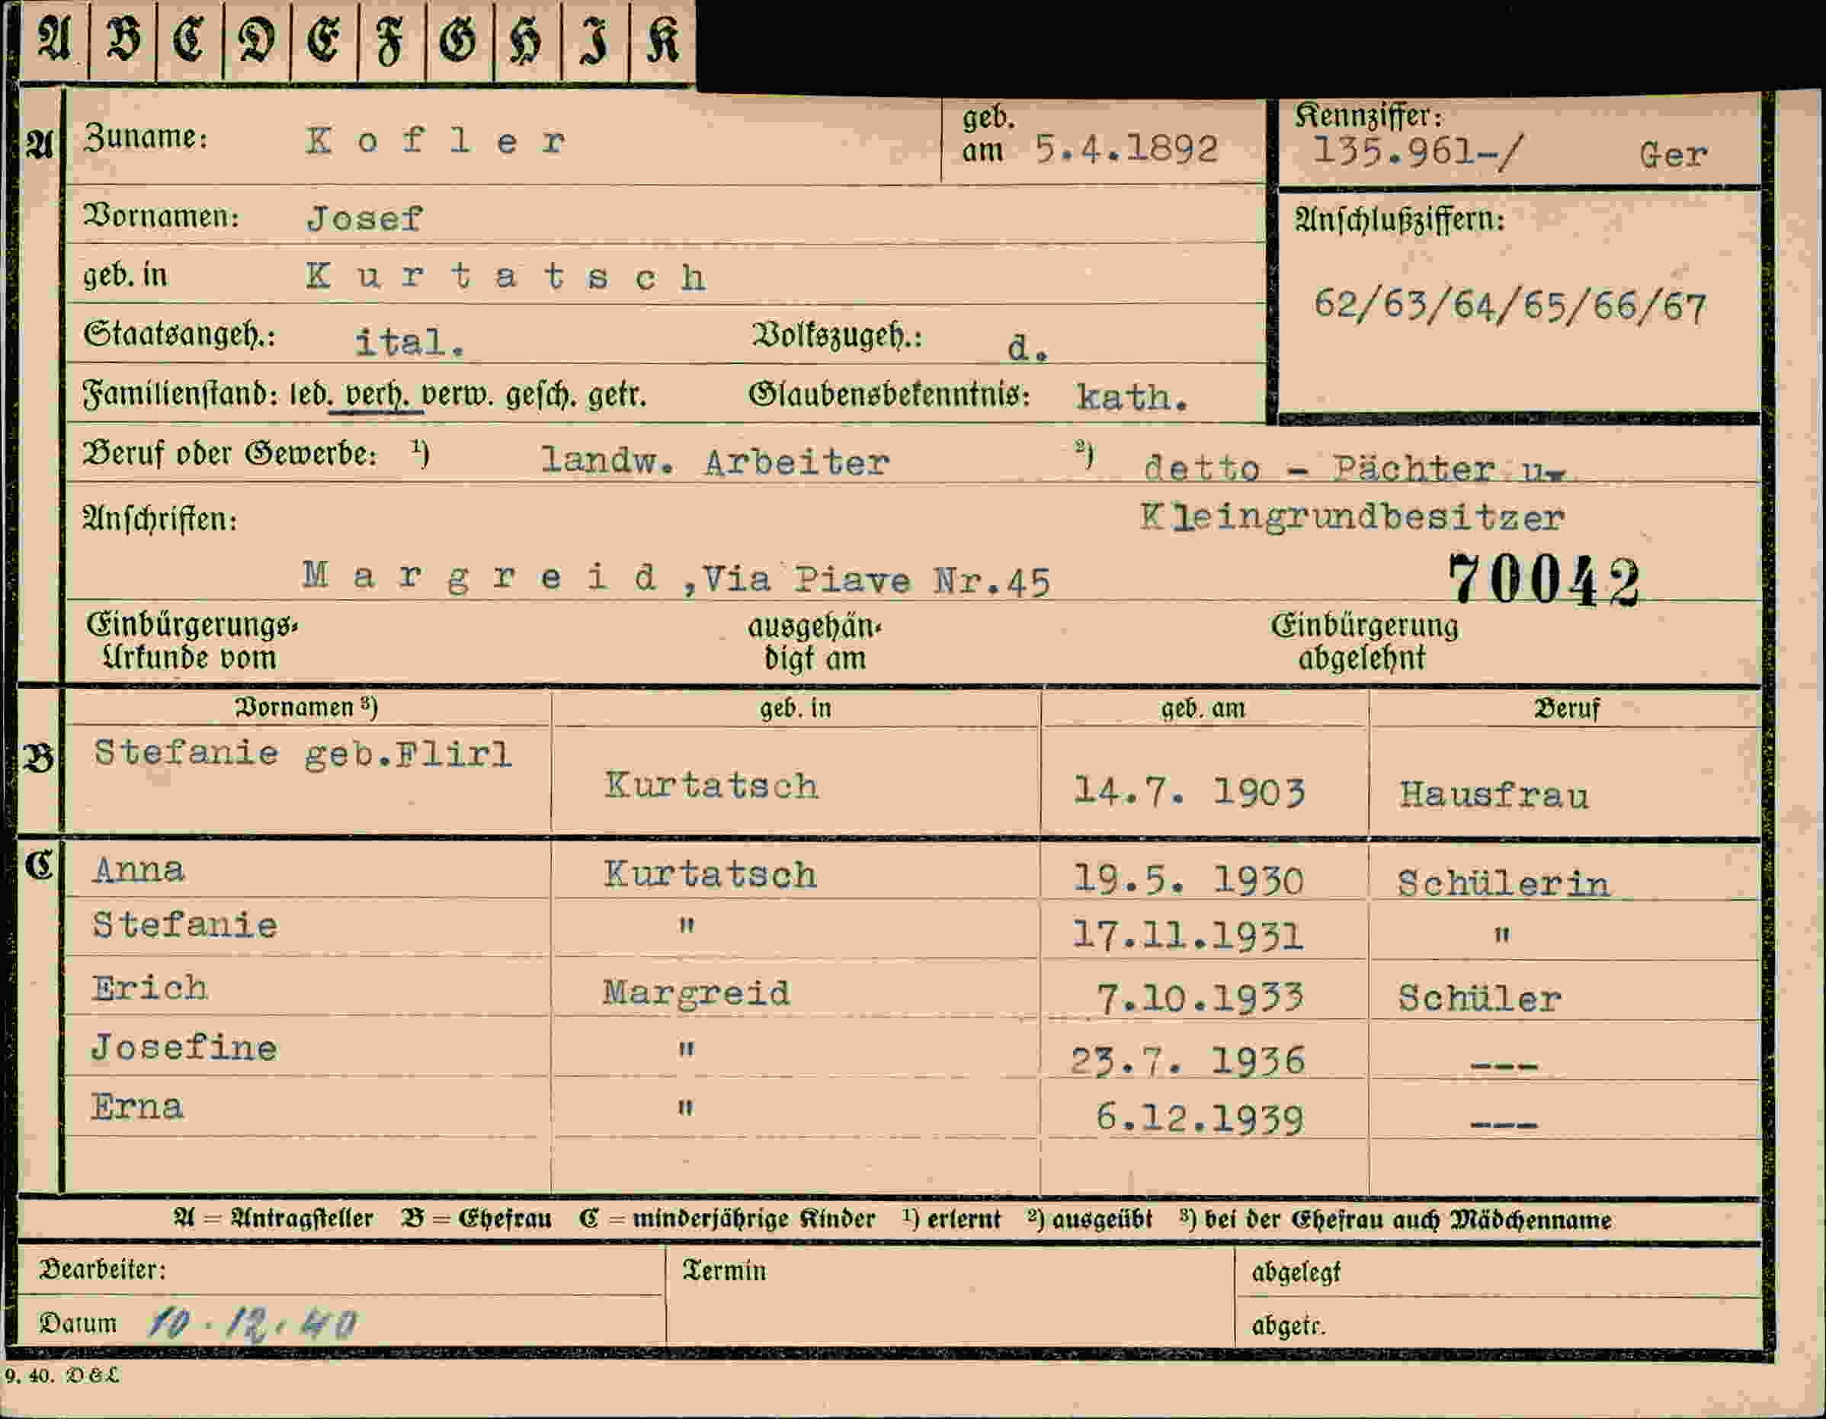Click the spaced-out birthplace "K u r t a t s c h"
Image resolution: width=1826 pixels, height=1419 pixels.
point(506,277)
